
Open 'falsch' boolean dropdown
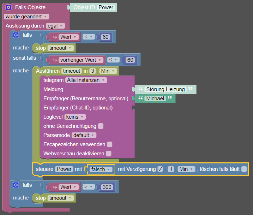[x=101, y=169]
